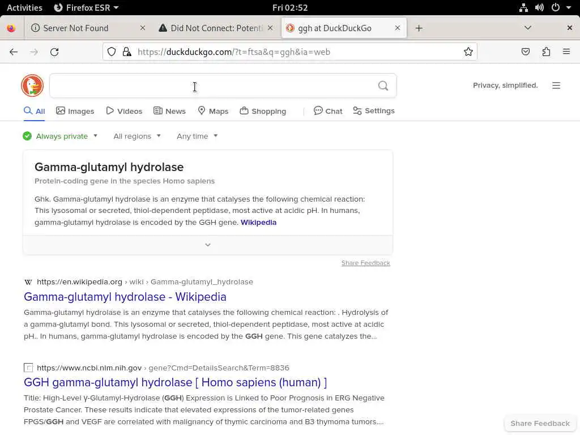
Task: Switch to News results
Action: point(169,111)
